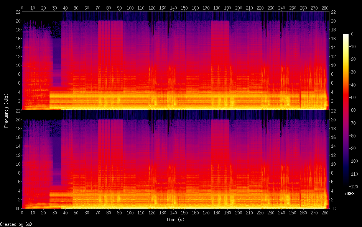The height and width of the screenshot is (227, 362).
Task: Click the -30 label on the dBFS scale
Action: pos(355,72)
